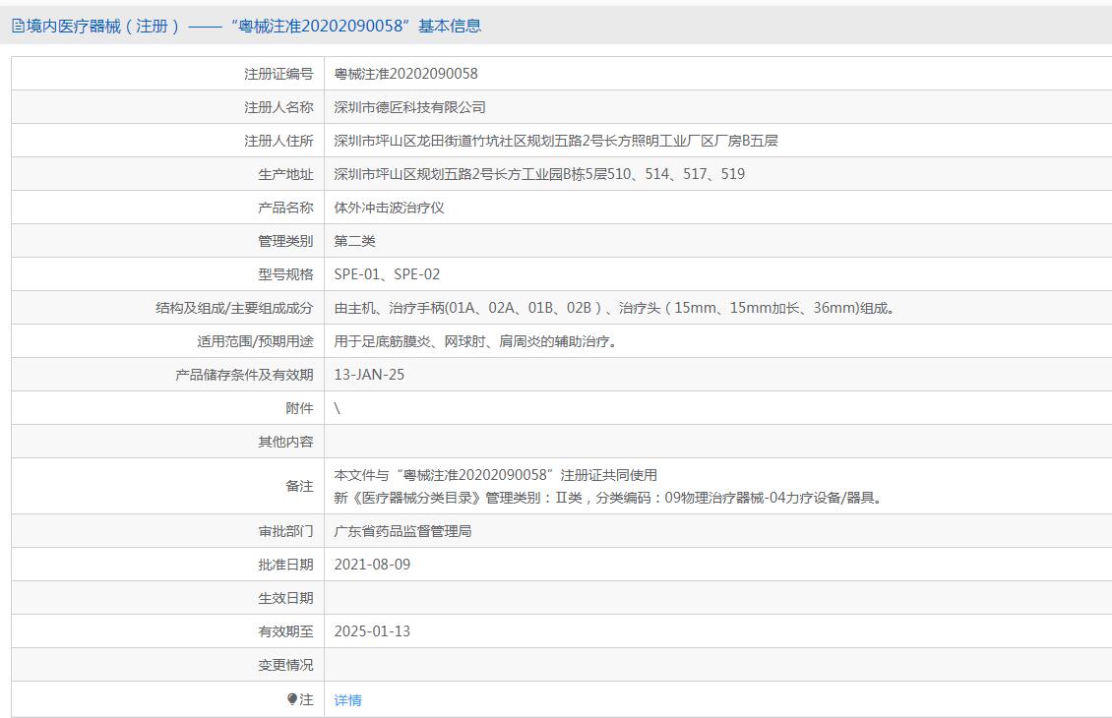
Task: Select the 由主机、治疗手柄 composition text
Action: [615, 308]
